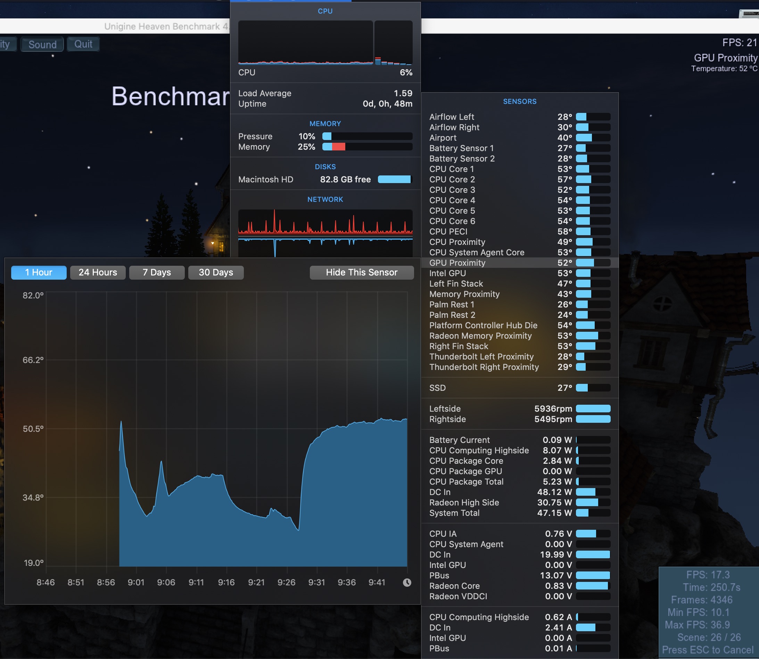Viewport: 759px width, 659px height.
Task: Switch to the 30 Days graph range
Action: 216,272
